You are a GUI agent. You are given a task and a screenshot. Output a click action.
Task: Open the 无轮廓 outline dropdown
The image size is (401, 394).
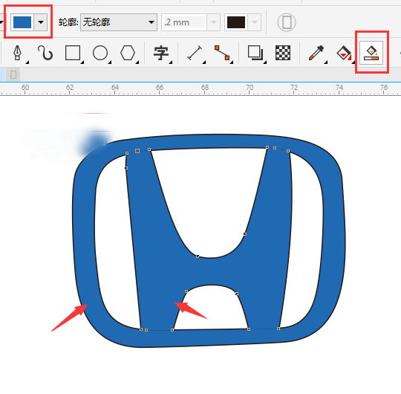point(119,22)
